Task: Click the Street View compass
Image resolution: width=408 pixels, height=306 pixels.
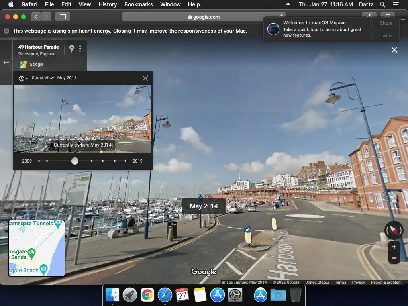Action: [394, 230]
